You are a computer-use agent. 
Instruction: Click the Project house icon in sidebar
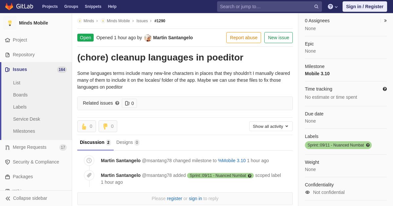coord(8,40)
